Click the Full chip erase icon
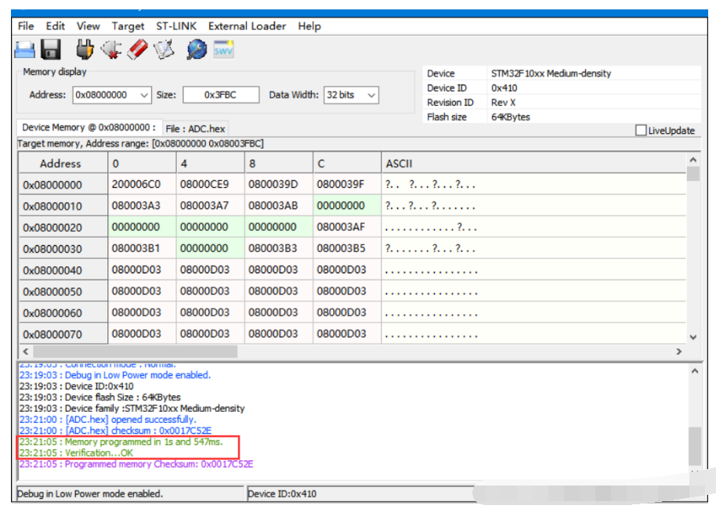 click(137, 49)
